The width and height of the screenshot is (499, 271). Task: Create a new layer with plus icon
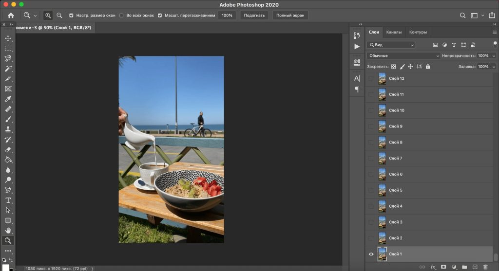pos(475,267)
